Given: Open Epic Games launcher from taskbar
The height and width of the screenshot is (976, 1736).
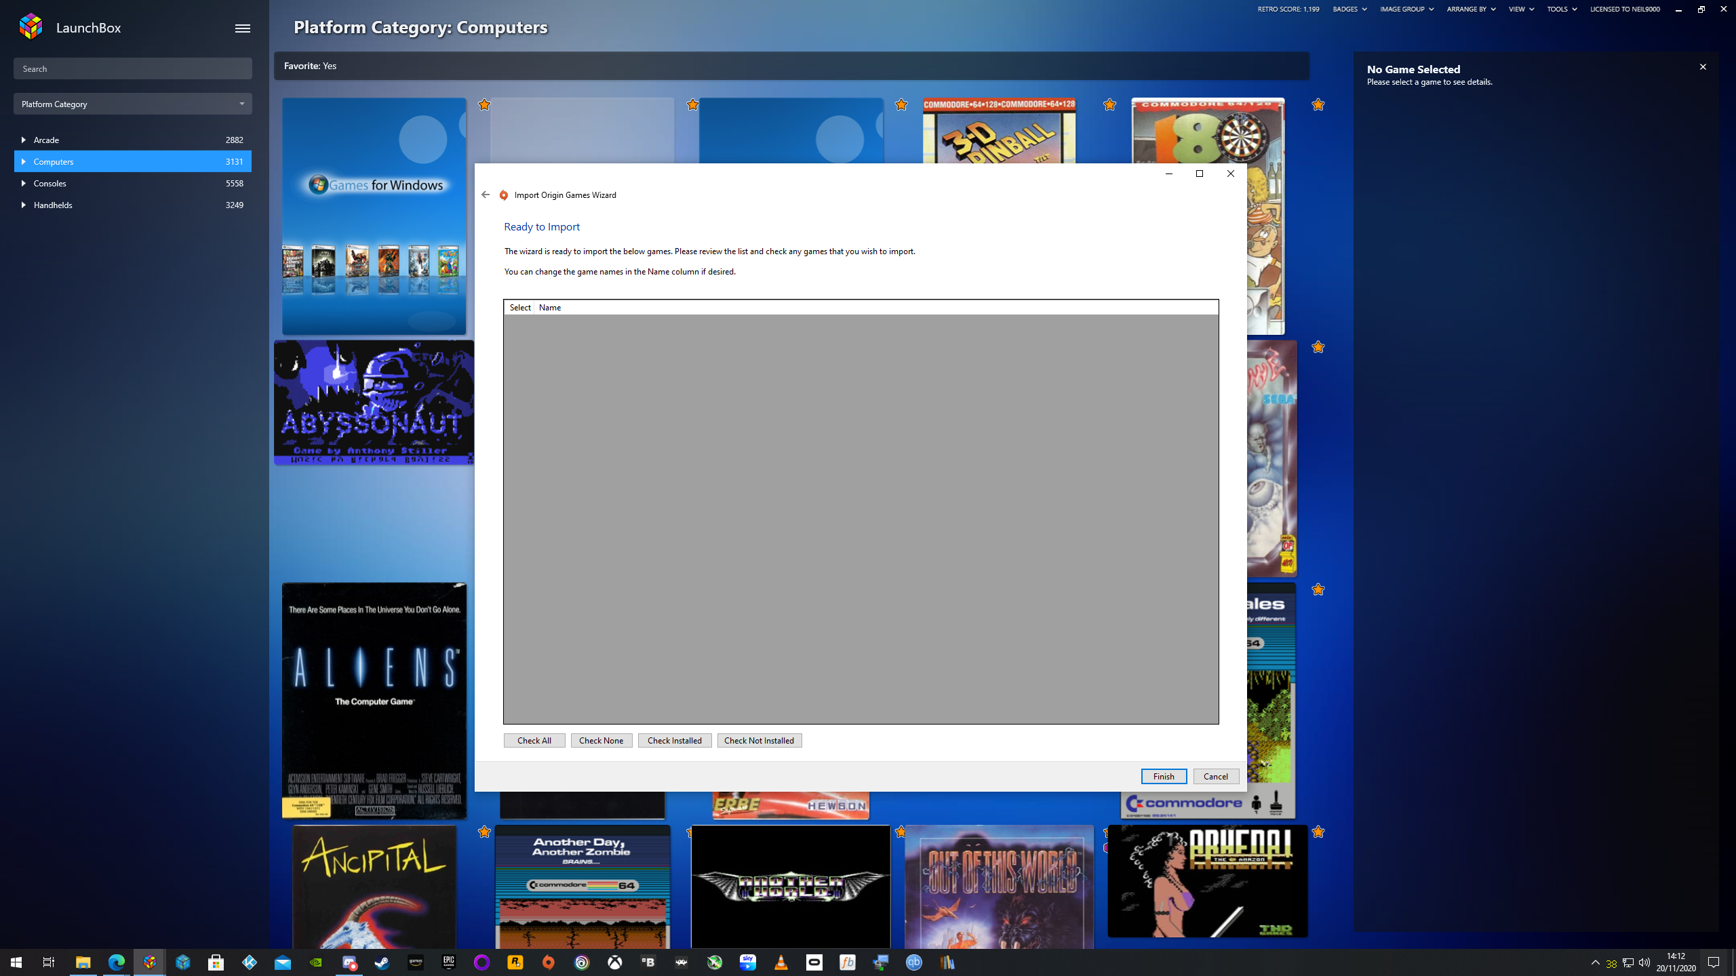Looking at the screenshot, I should tap(448, 962).
